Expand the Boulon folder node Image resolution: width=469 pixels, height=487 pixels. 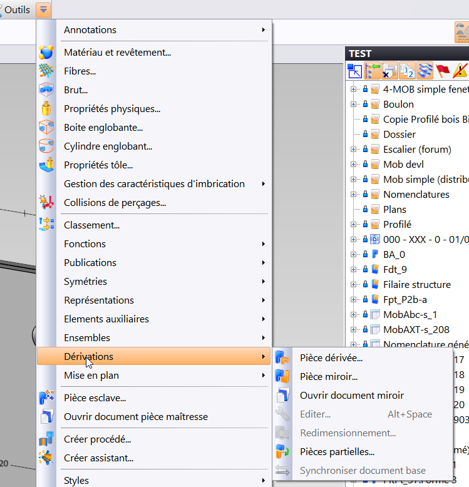click(353, 105)
